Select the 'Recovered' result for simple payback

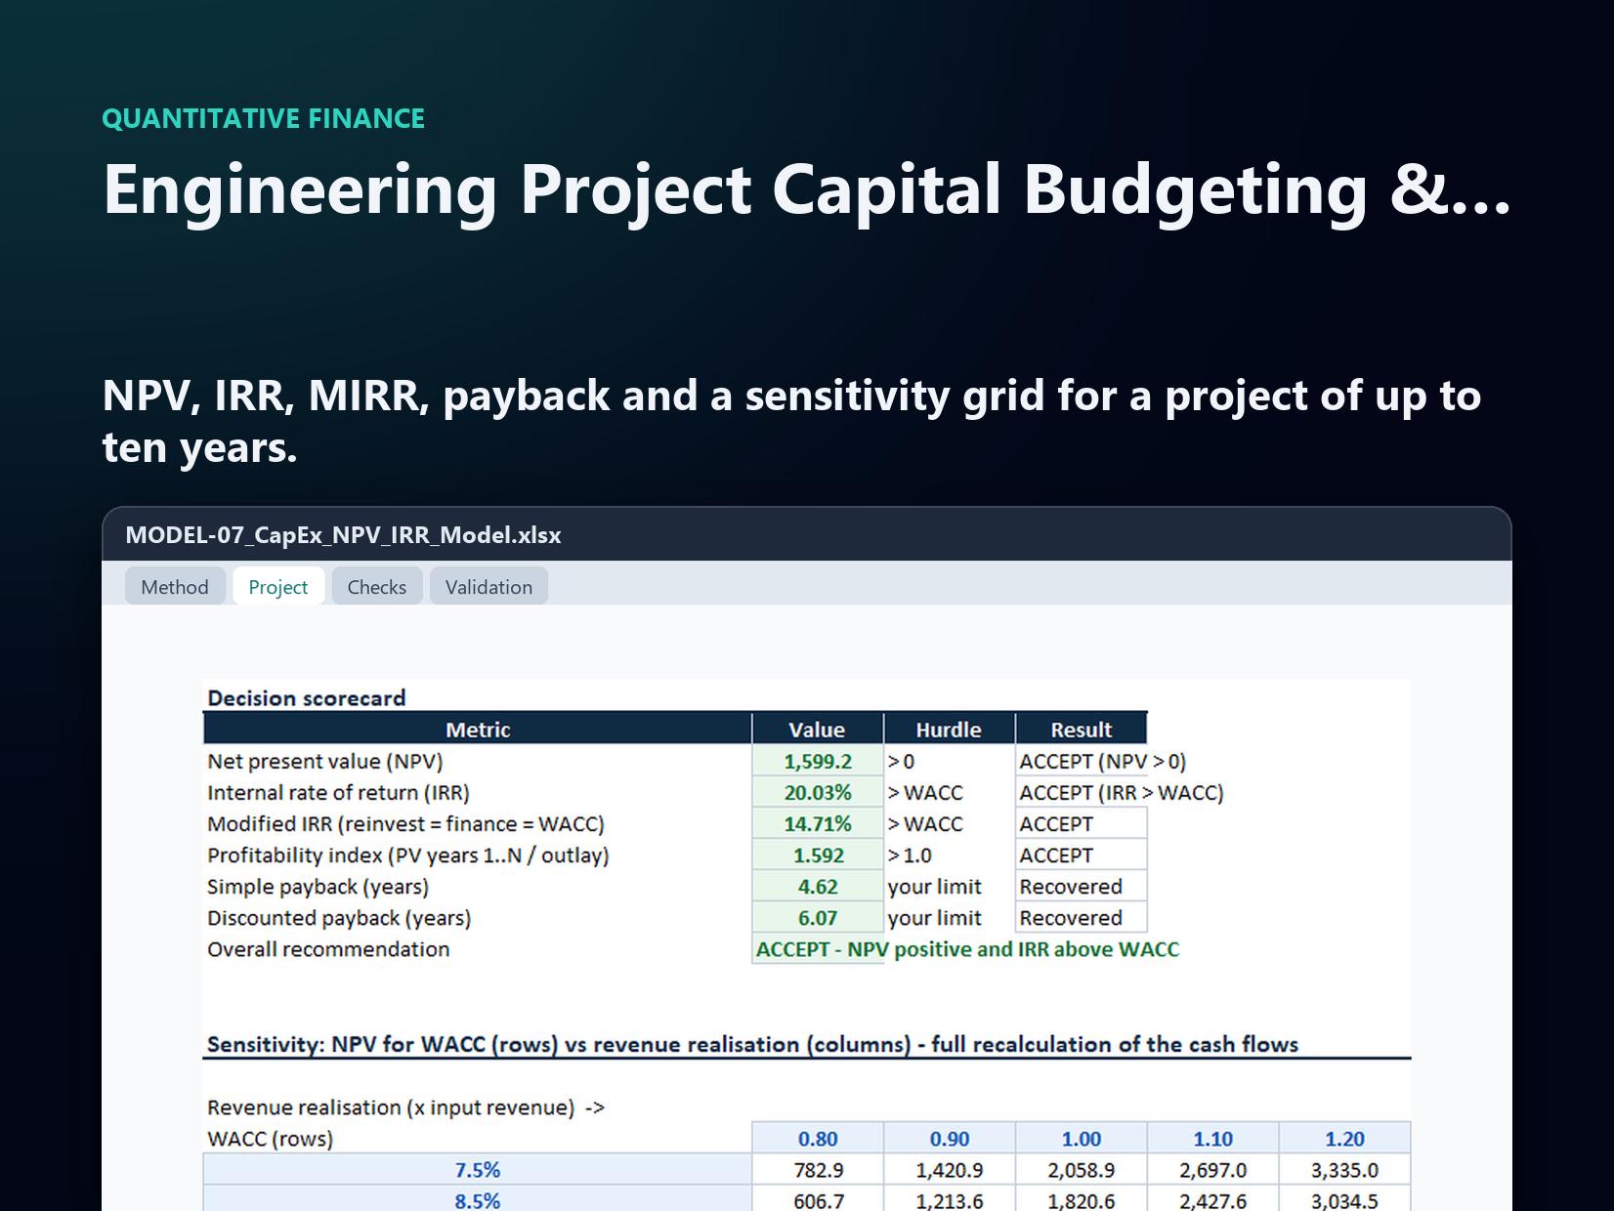point(1082,886)
